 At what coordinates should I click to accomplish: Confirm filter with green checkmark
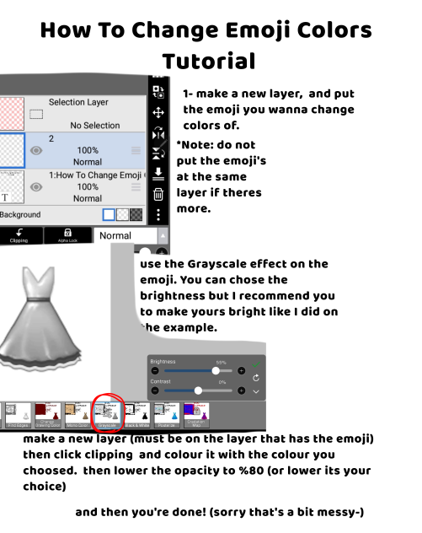click(x=256, y=364)
